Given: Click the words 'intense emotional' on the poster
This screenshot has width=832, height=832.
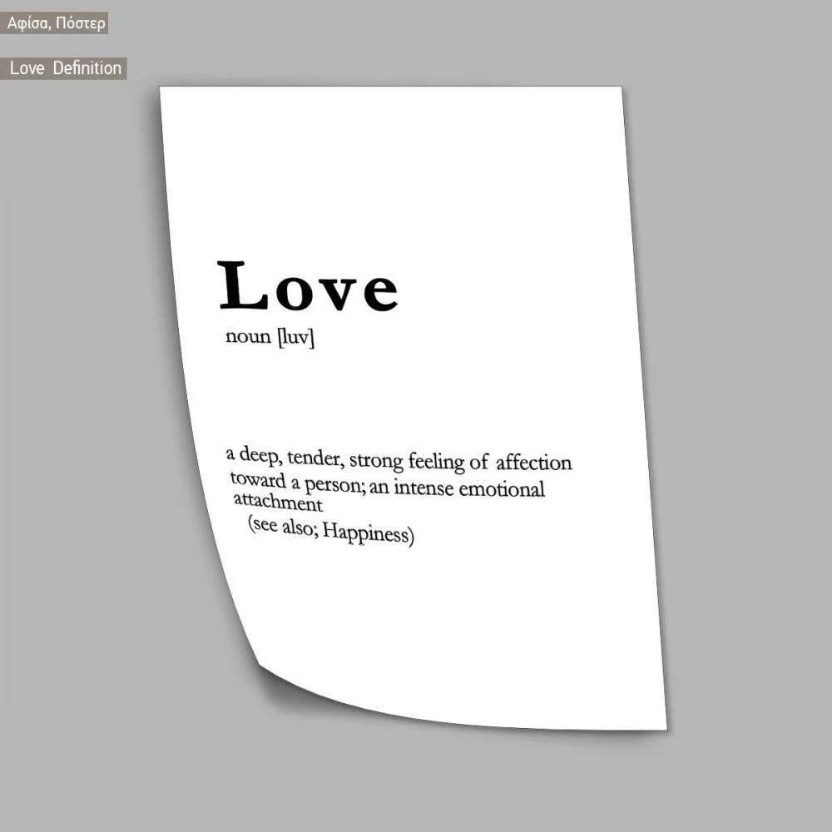Looking at the screenshot, I should coord(469,488).
